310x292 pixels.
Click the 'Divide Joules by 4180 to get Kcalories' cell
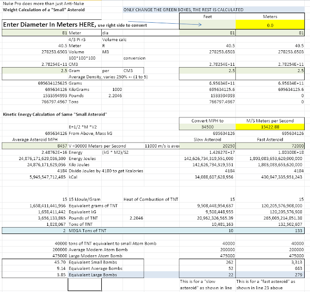[x=106, y=171]
